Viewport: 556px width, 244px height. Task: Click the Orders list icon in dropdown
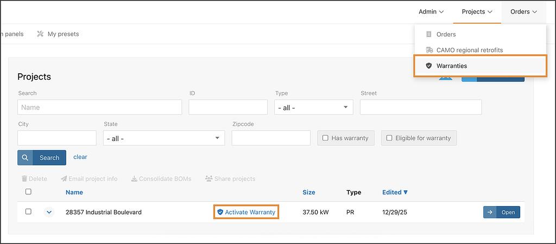(x=429, y=34)
